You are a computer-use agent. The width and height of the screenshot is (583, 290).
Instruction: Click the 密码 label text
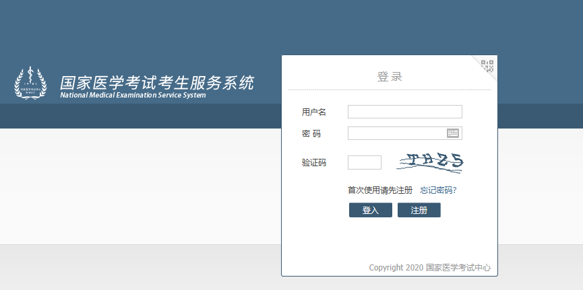[311, 134]
